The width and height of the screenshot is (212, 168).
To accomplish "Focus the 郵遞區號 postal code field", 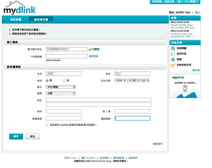I will 64,118.
